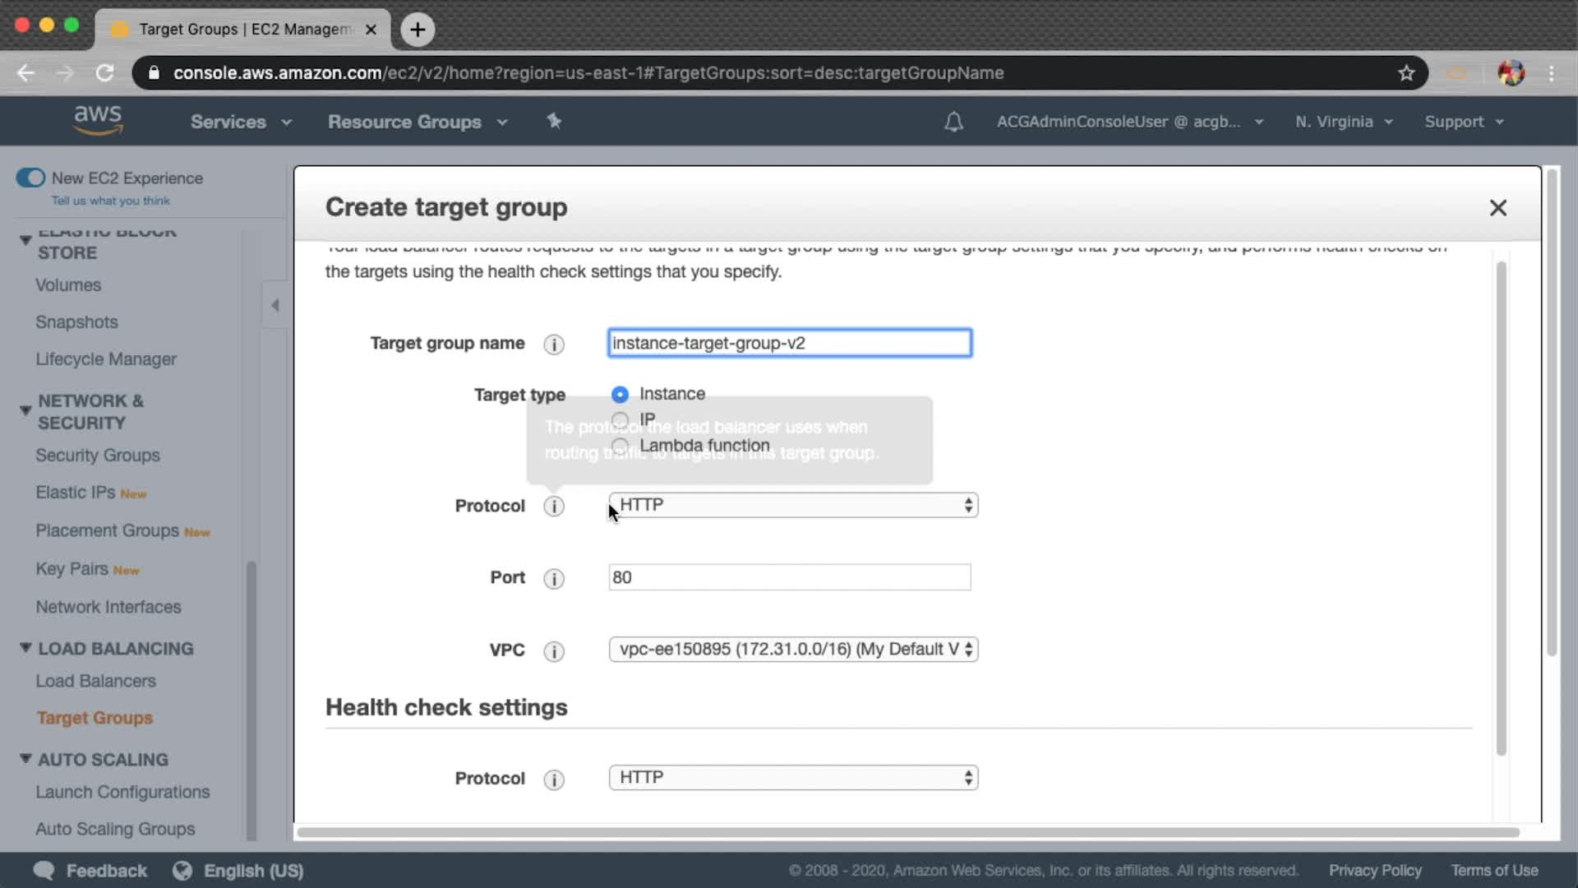Click the pin shortcuts icon in navbar
1578x888 pixels.
pos(554,122)
